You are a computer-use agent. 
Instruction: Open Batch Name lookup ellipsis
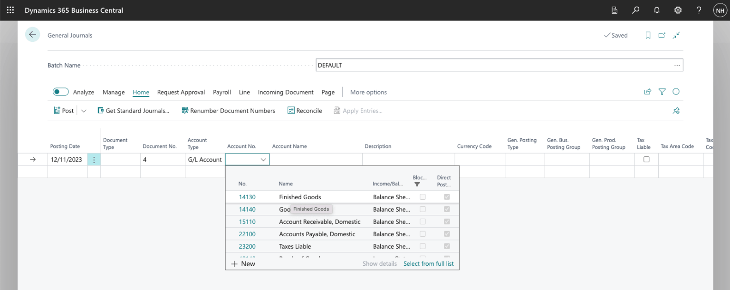point(677,65)
